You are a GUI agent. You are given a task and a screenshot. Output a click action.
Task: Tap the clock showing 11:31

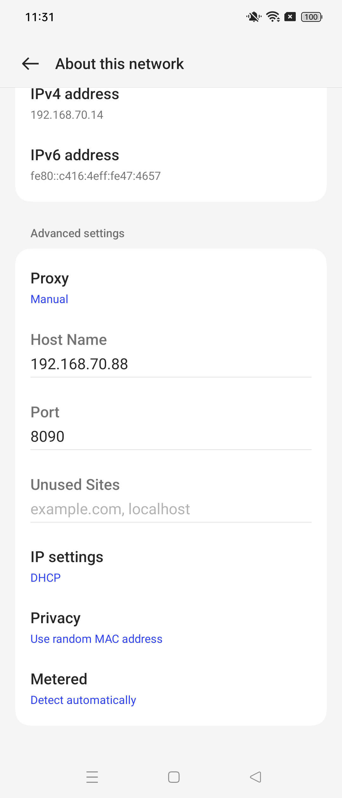[40, 17]
